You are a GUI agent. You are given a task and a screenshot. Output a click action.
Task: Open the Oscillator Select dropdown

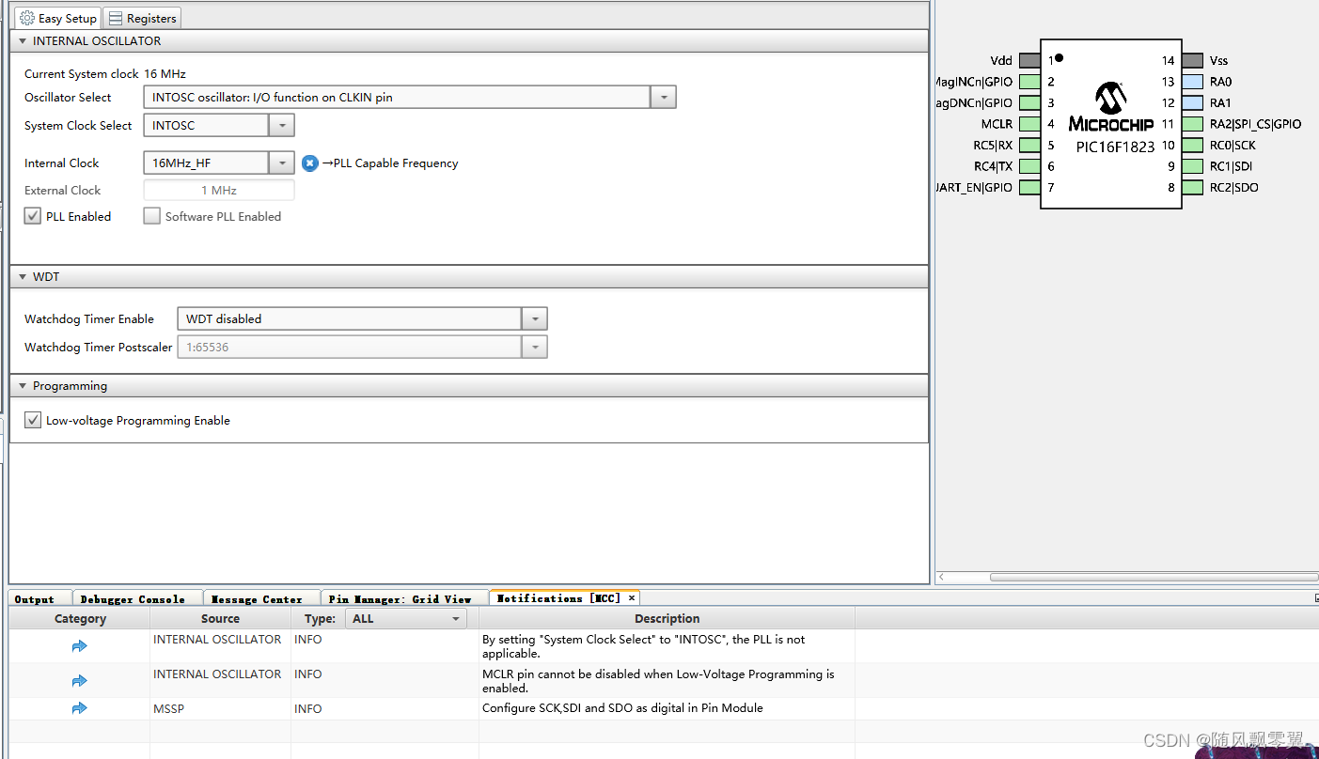click(663, 98)
